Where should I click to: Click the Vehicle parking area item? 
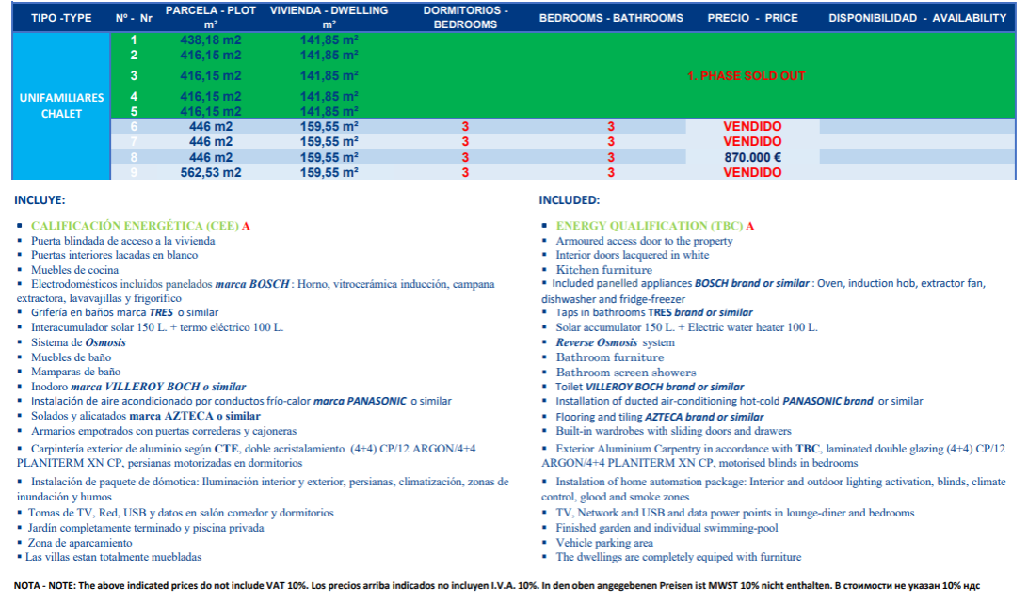tap(604, 543)
